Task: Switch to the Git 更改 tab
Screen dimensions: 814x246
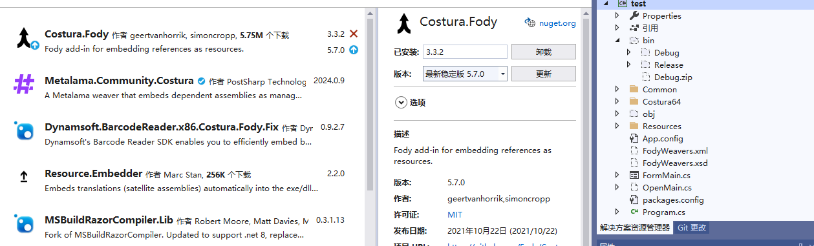Action: point(692,227)
